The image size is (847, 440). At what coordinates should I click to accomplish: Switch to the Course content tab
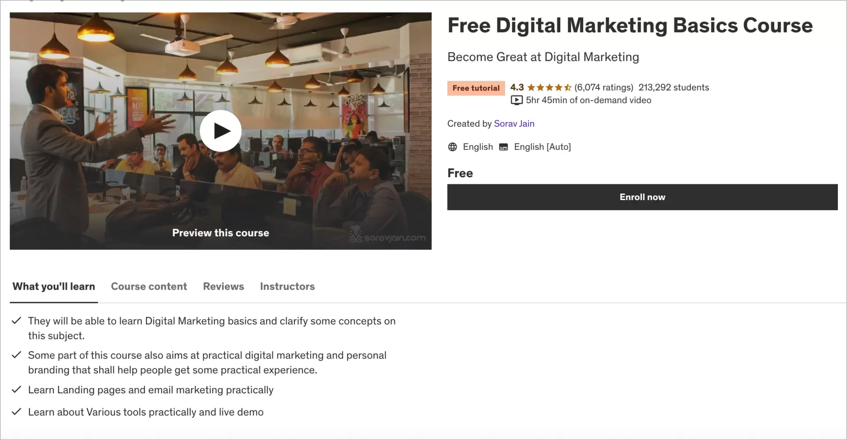point(149,287)
